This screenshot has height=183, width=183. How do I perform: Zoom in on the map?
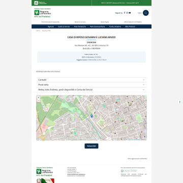(x=39, y=98)
